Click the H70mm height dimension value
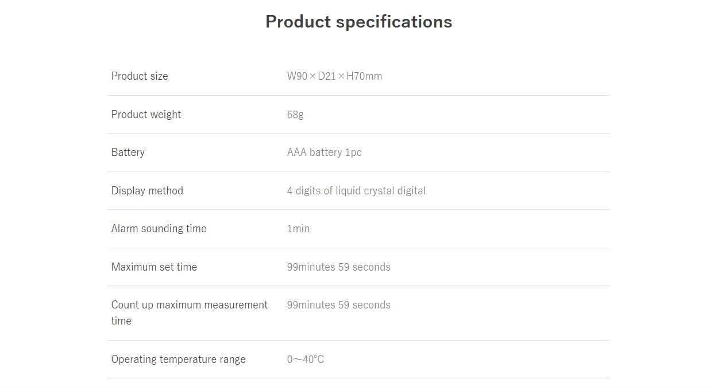The width and height of the screenshot is (714, 387). [364, 76]
